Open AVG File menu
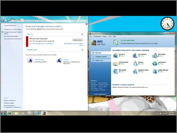Screen dimensions: 177x133 (91, 36)
